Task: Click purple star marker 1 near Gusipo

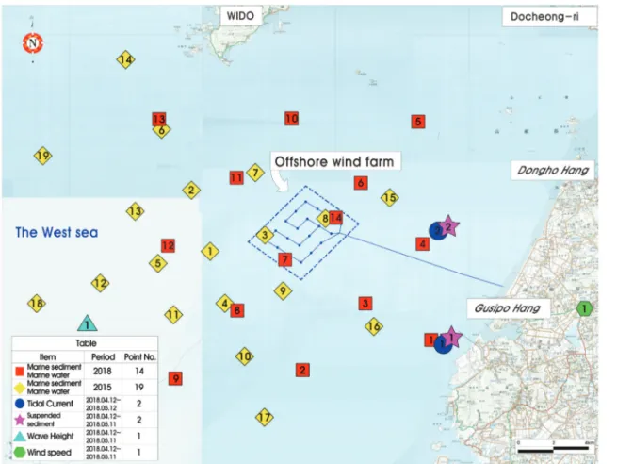Action: pos(452,338)
